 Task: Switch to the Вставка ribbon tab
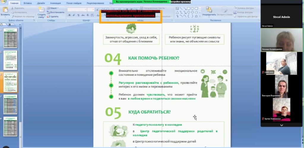(28, 3)
